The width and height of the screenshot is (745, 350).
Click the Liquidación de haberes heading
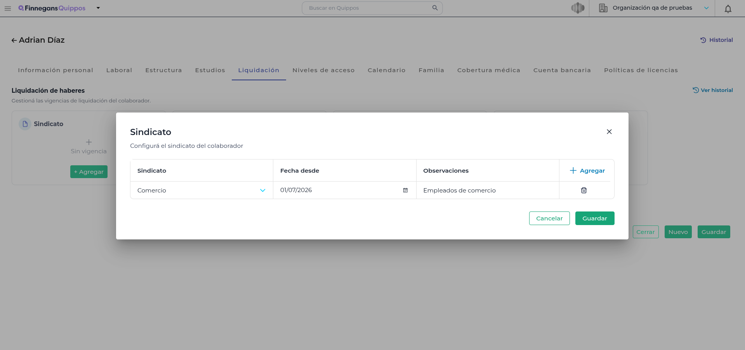click(x=48, y=90)
